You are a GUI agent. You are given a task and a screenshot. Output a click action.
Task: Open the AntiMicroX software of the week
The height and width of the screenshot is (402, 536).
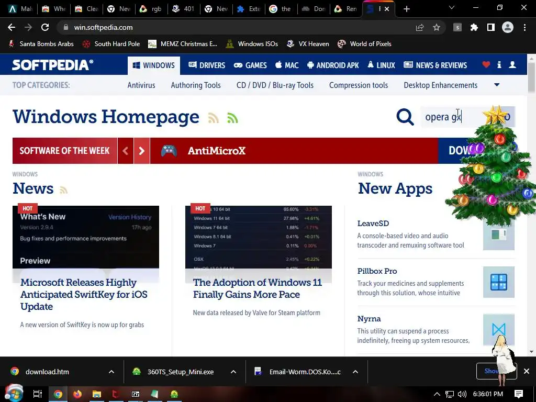tap(216, 151)
